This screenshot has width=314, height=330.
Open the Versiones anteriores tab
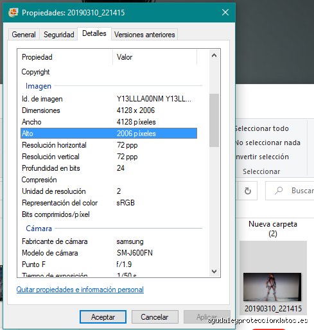pos(144,35)
